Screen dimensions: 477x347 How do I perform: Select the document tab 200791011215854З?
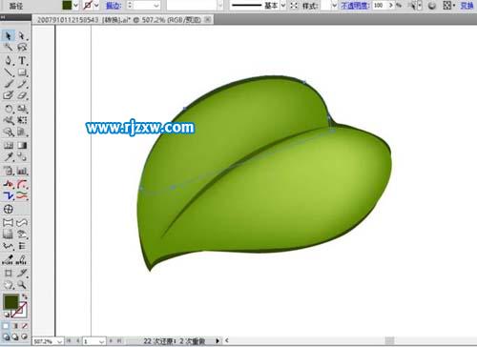pos(119,20)
